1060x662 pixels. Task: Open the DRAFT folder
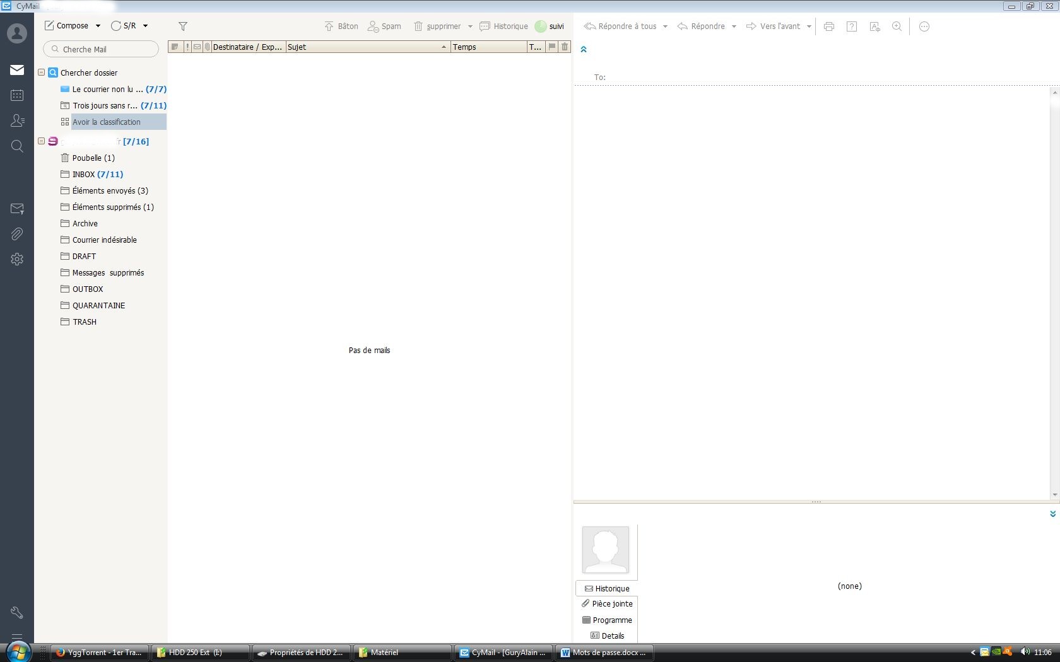point(79,256)
